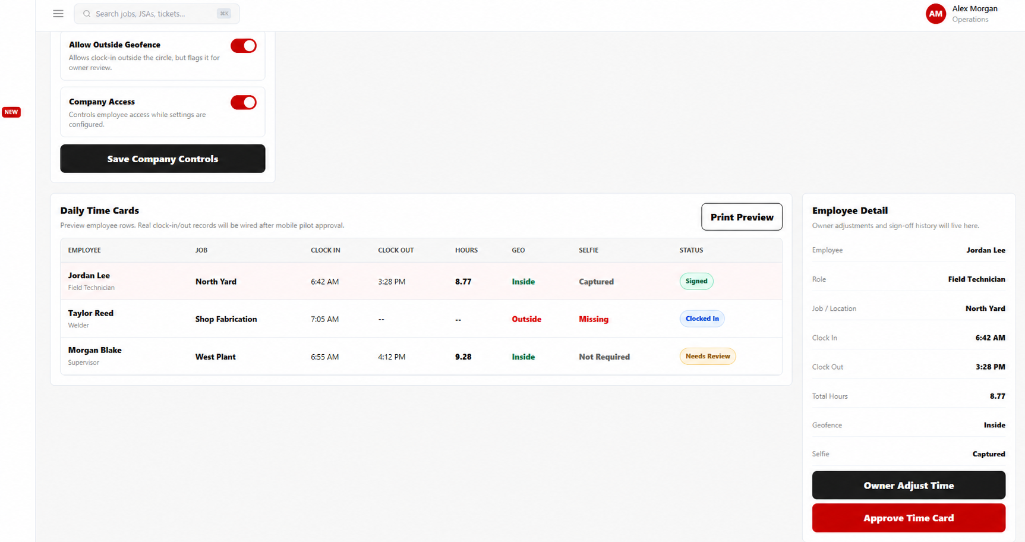Click CLOCK IN column header
The image size is (1025, 542).
(326, 250)
